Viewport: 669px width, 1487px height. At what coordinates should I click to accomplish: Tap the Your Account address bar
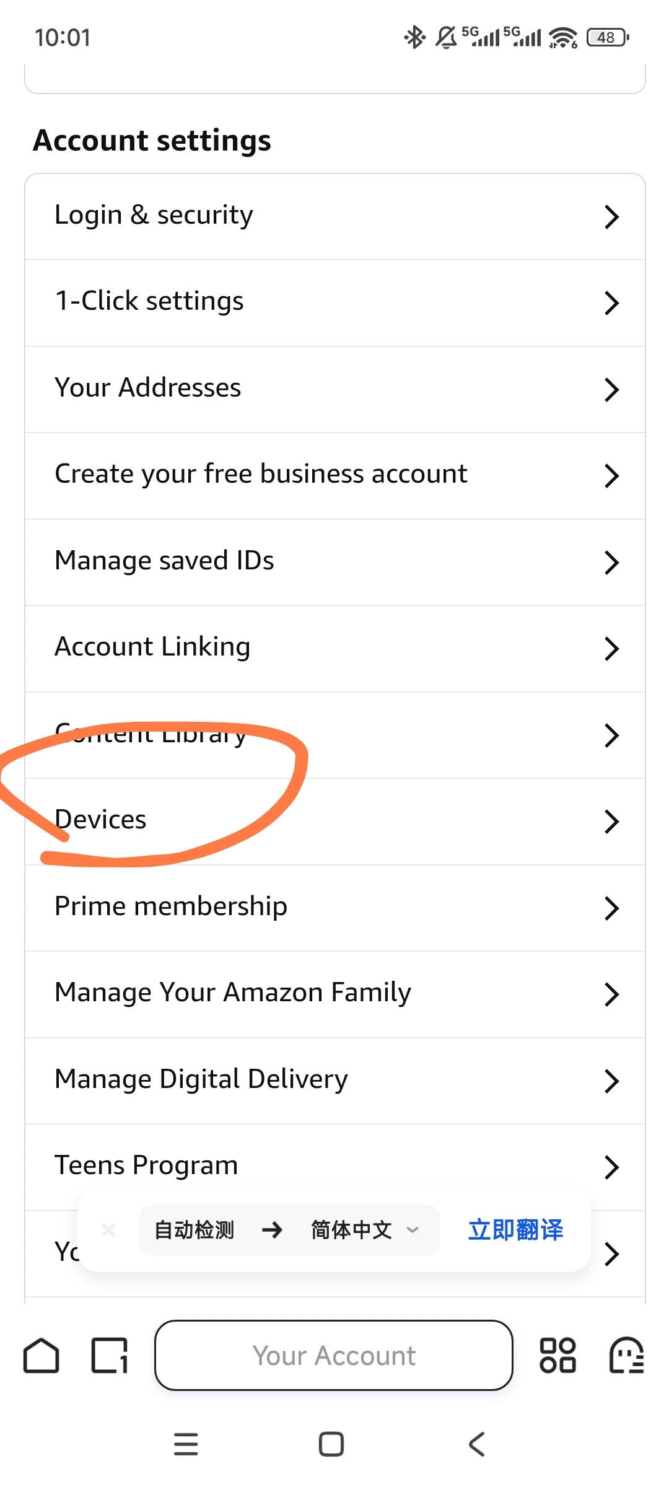coord(334,1356)
